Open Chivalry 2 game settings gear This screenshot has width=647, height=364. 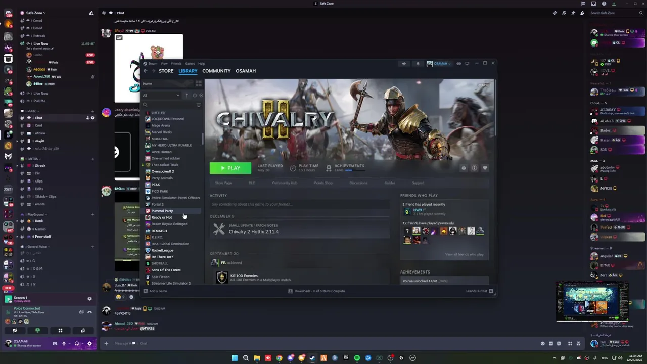pos(464,168)
